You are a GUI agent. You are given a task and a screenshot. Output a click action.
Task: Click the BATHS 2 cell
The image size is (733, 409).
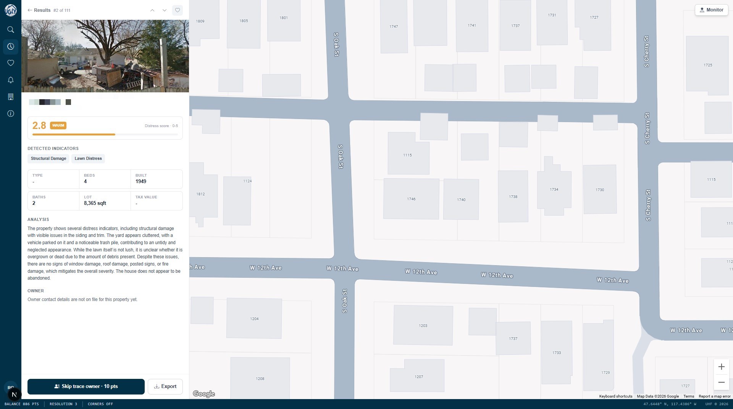pyautogui.click(x=53, y=201)
